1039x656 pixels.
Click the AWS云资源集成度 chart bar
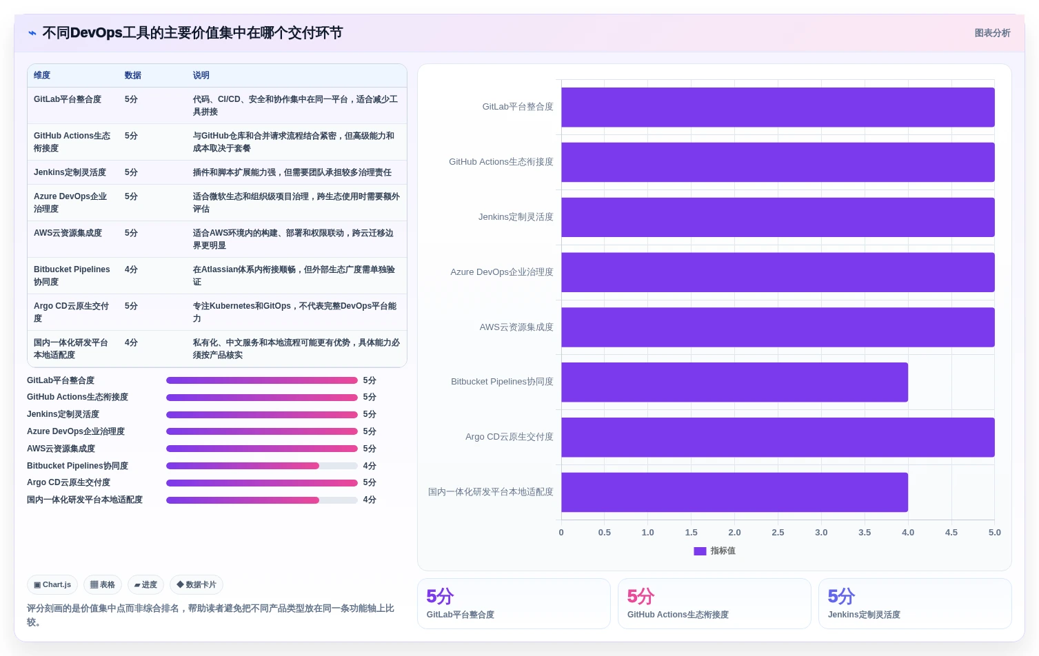click(778, 327)
